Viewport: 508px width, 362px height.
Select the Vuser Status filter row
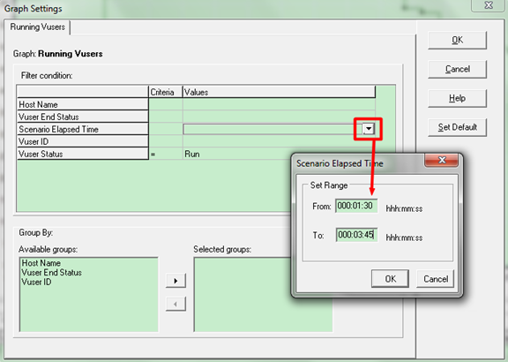tap(83, 154)
